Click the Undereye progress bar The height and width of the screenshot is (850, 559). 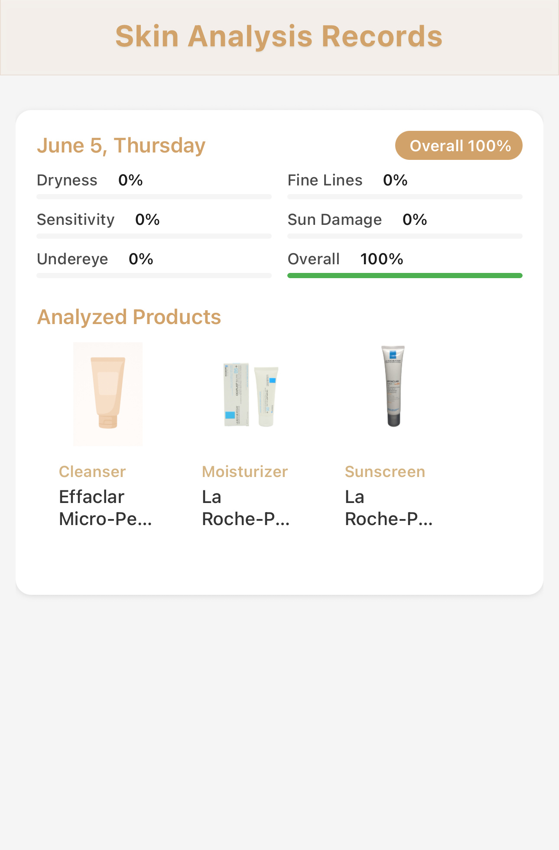[x=154, y=276]
